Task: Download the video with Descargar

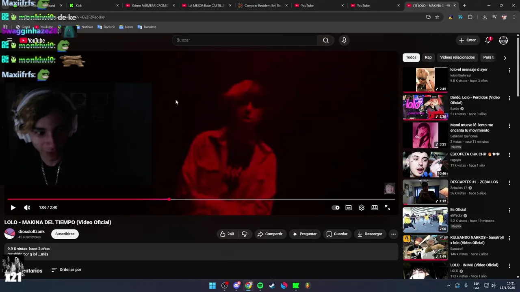Action: click(370, 234)
